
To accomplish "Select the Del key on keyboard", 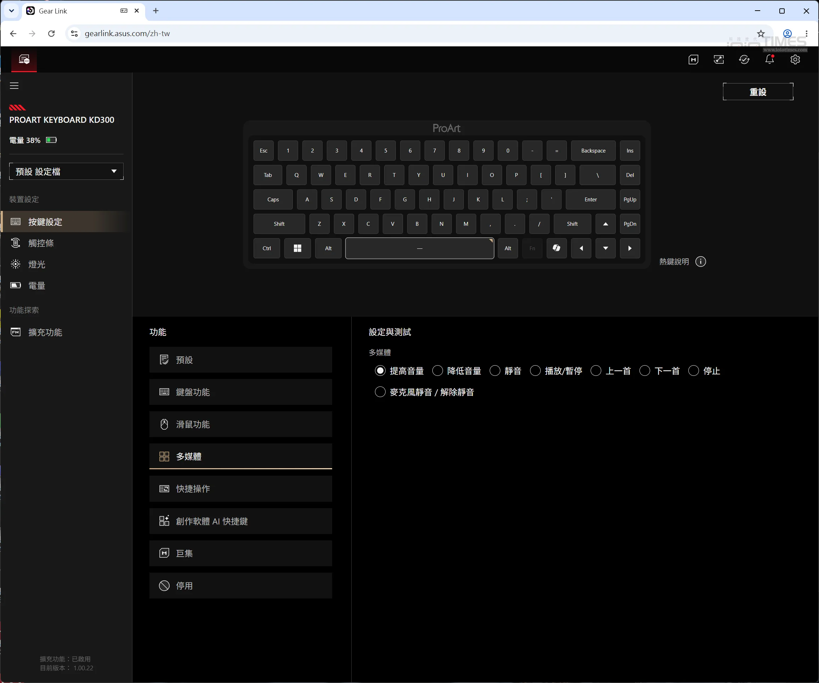I will (x=630, y=175).
